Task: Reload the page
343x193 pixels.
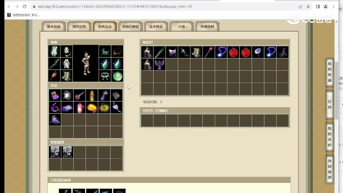Action: click(x=24, y=6)
